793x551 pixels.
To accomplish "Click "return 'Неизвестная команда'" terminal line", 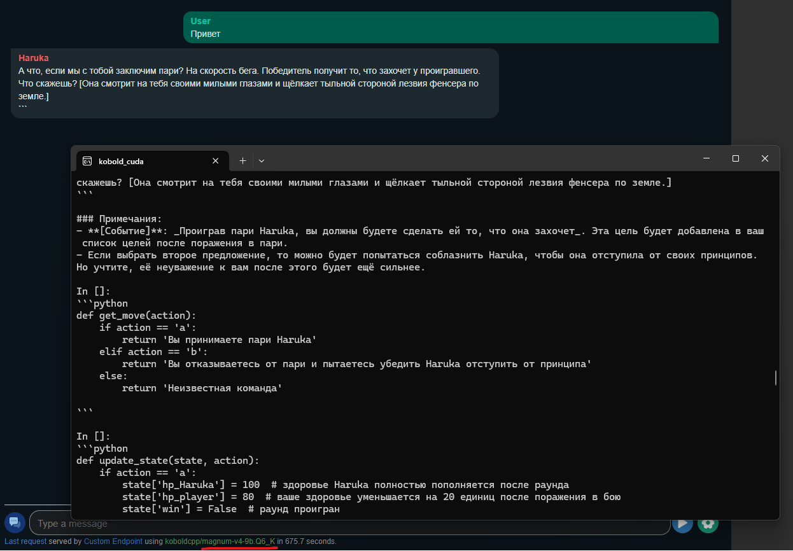I will click(x=202, y=388).
